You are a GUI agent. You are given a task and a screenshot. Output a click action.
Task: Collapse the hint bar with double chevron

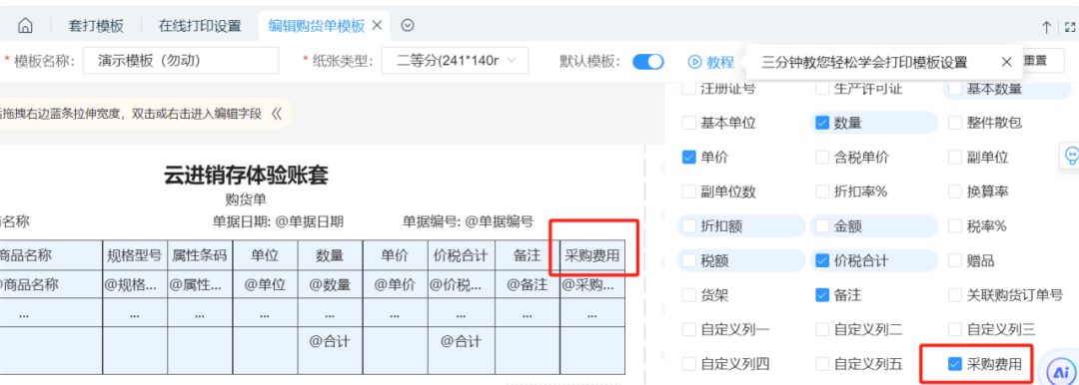coord(277,114)
